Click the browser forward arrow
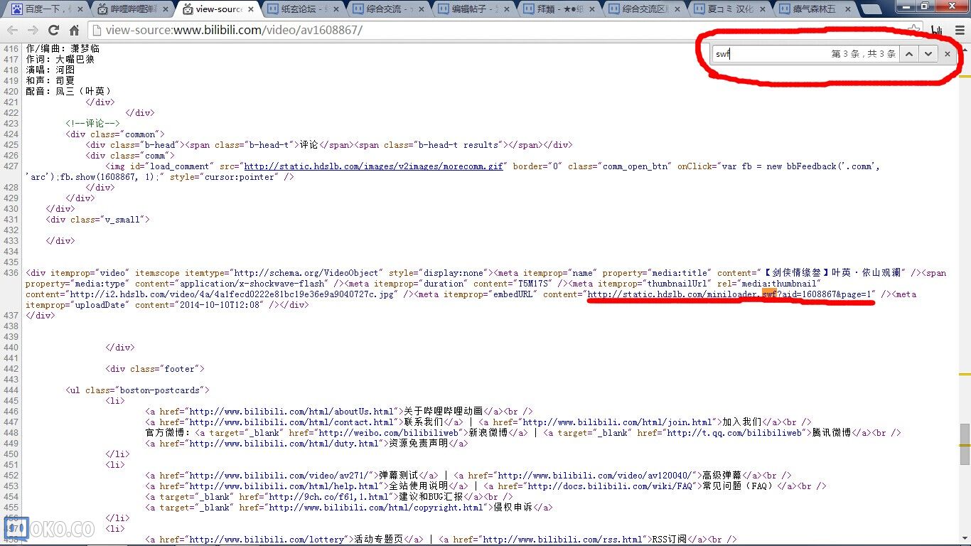Screen dimensions: 971x546 coord(33,31)
